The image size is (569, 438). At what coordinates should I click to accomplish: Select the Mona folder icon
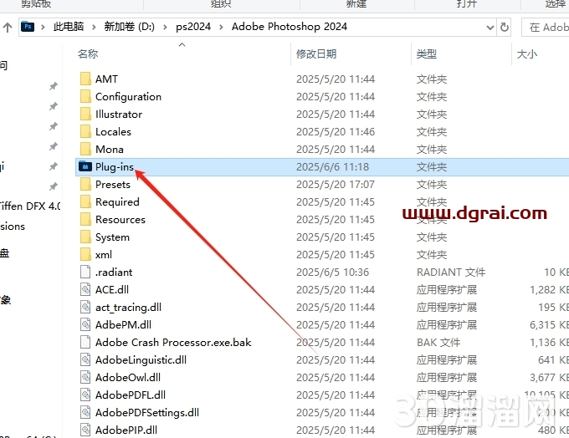click(x=85, y=149)
